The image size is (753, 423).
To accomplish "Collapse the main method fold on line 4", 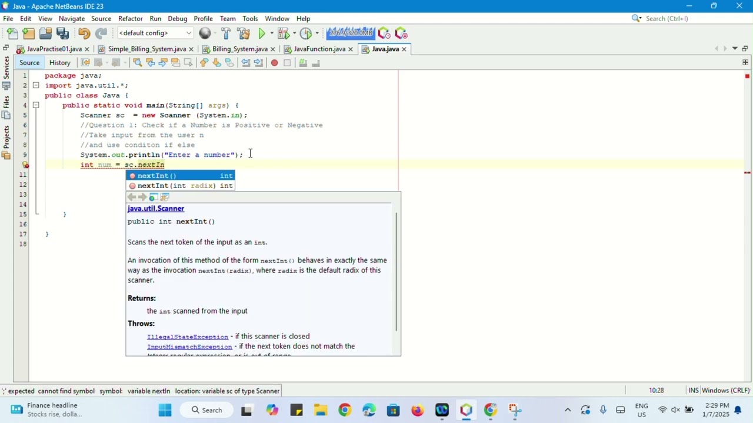I will pyautogui.click(x=36, y=105).
